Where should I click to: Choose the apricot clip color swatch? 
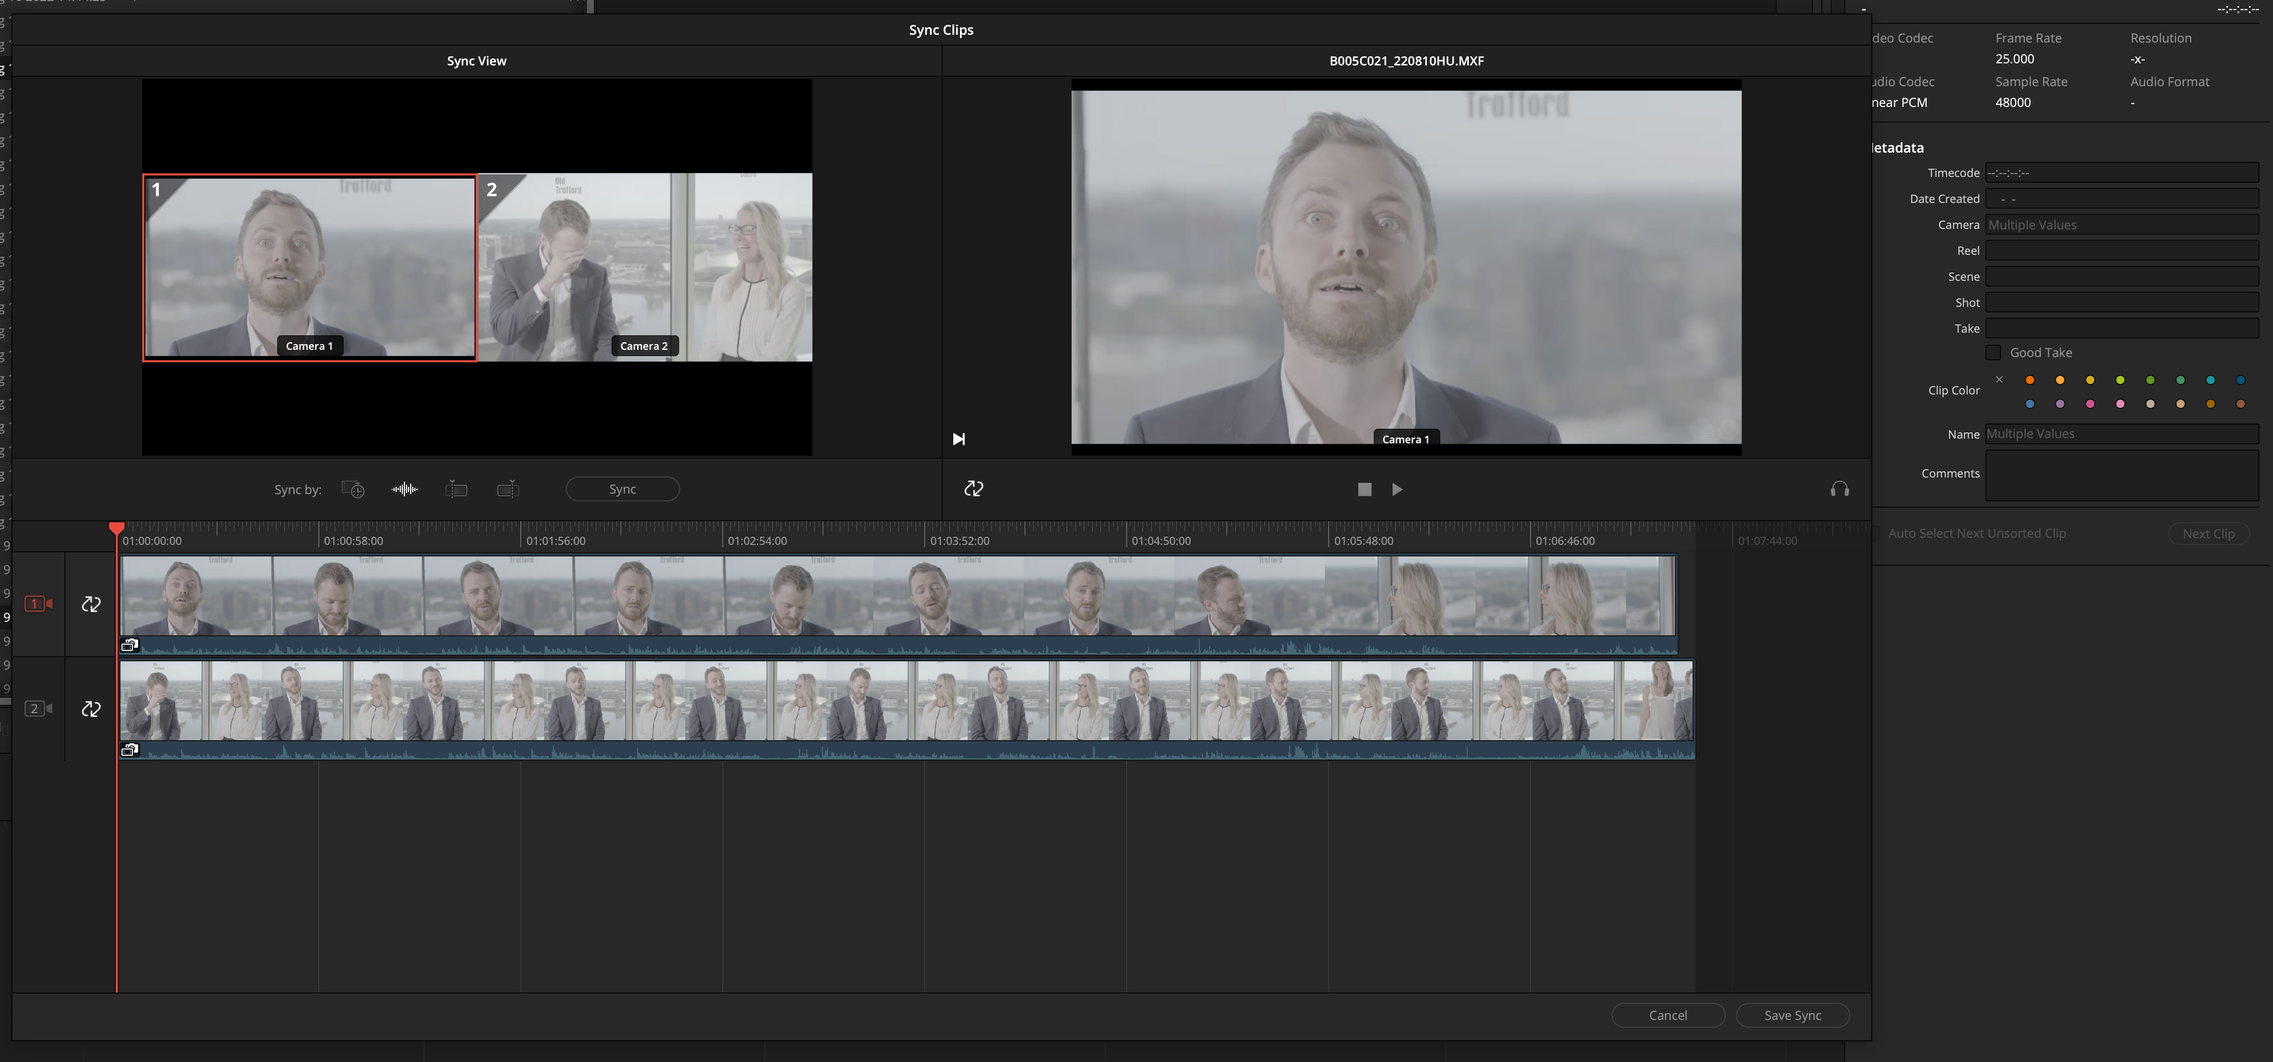point(2060,380)
